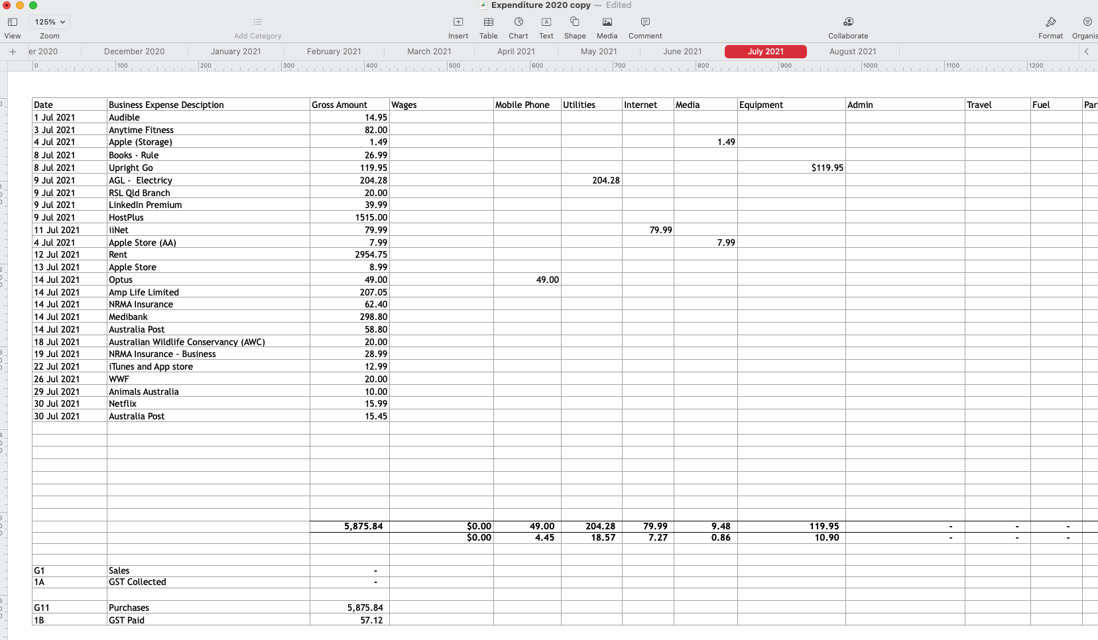Select the July 2021 sheet tab
Screen dimensions: 1098x640
[x=766, y=52]
